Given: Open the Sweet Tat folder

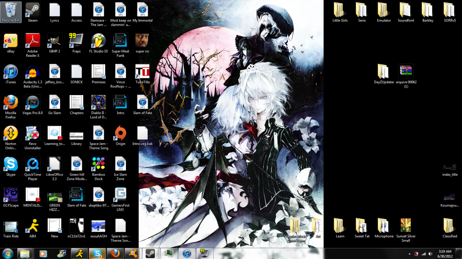Looking at the screenshot, I should point(362,228).
